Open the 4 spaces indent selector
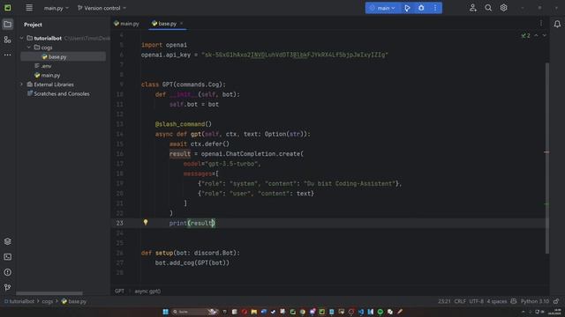Image resolution: width=565 pixels, height=317 pixels. pyautogui.click(x=496, y=301)
